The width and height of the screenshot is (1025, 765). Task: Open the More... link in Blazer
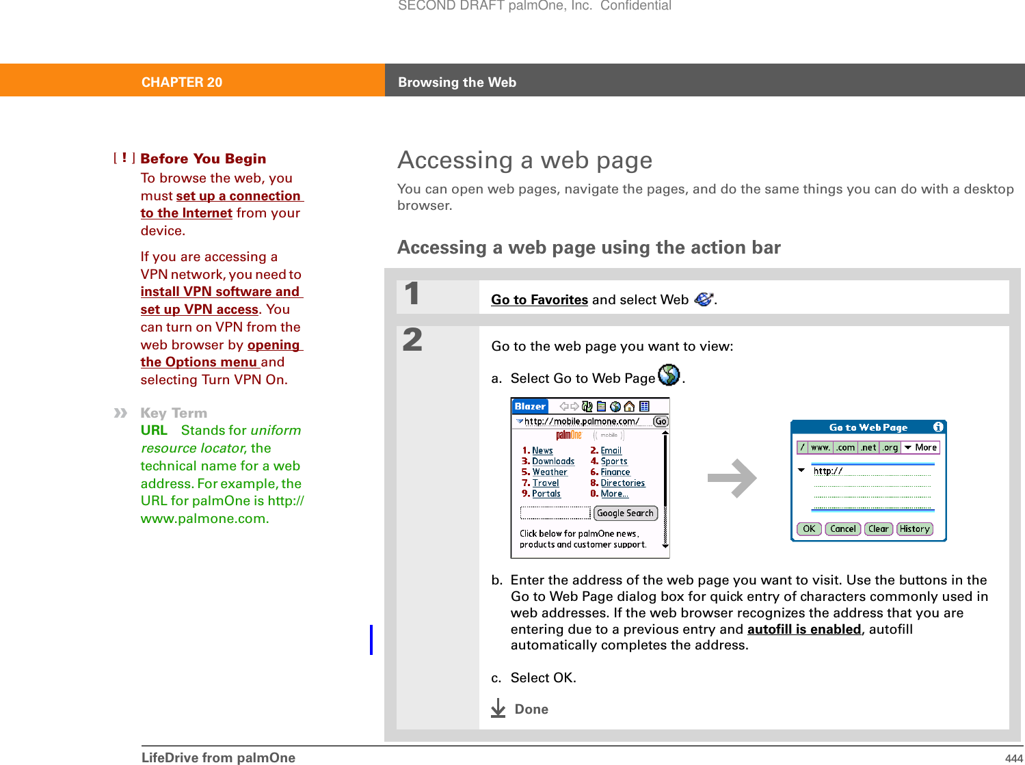coord(615,494)
